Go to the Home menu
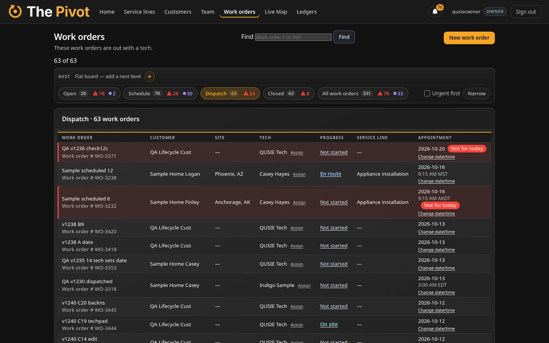 tap(107, 12)
